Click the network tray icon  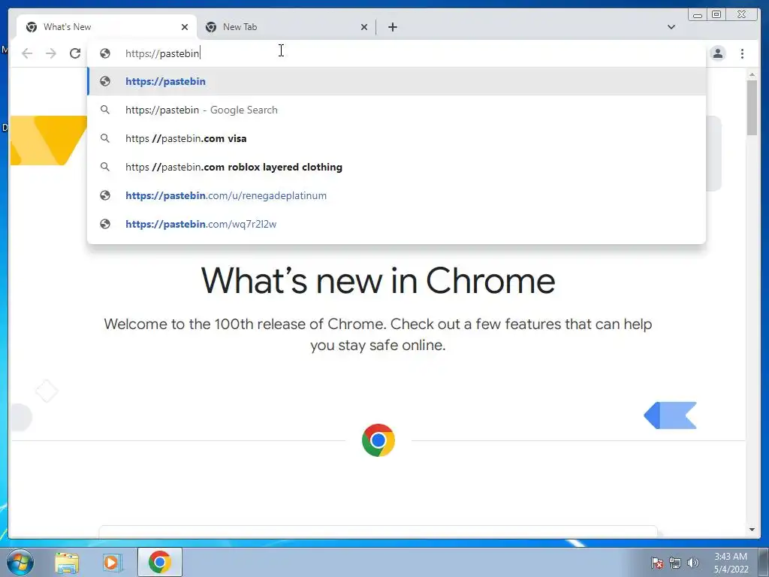(675, 563)
